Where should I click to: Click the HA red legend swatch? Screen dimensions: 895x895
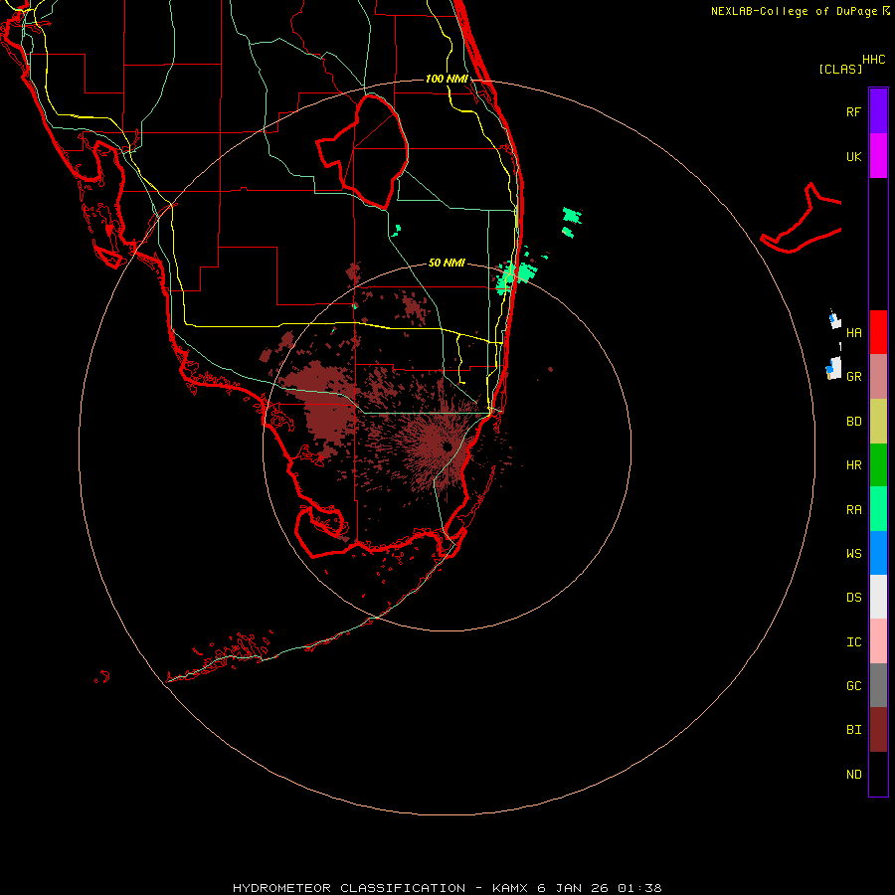point(878,332)
